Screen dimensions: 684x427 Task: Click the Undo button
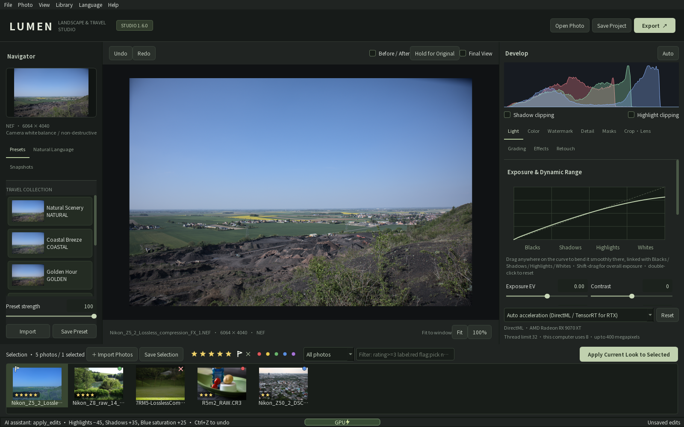121,53
